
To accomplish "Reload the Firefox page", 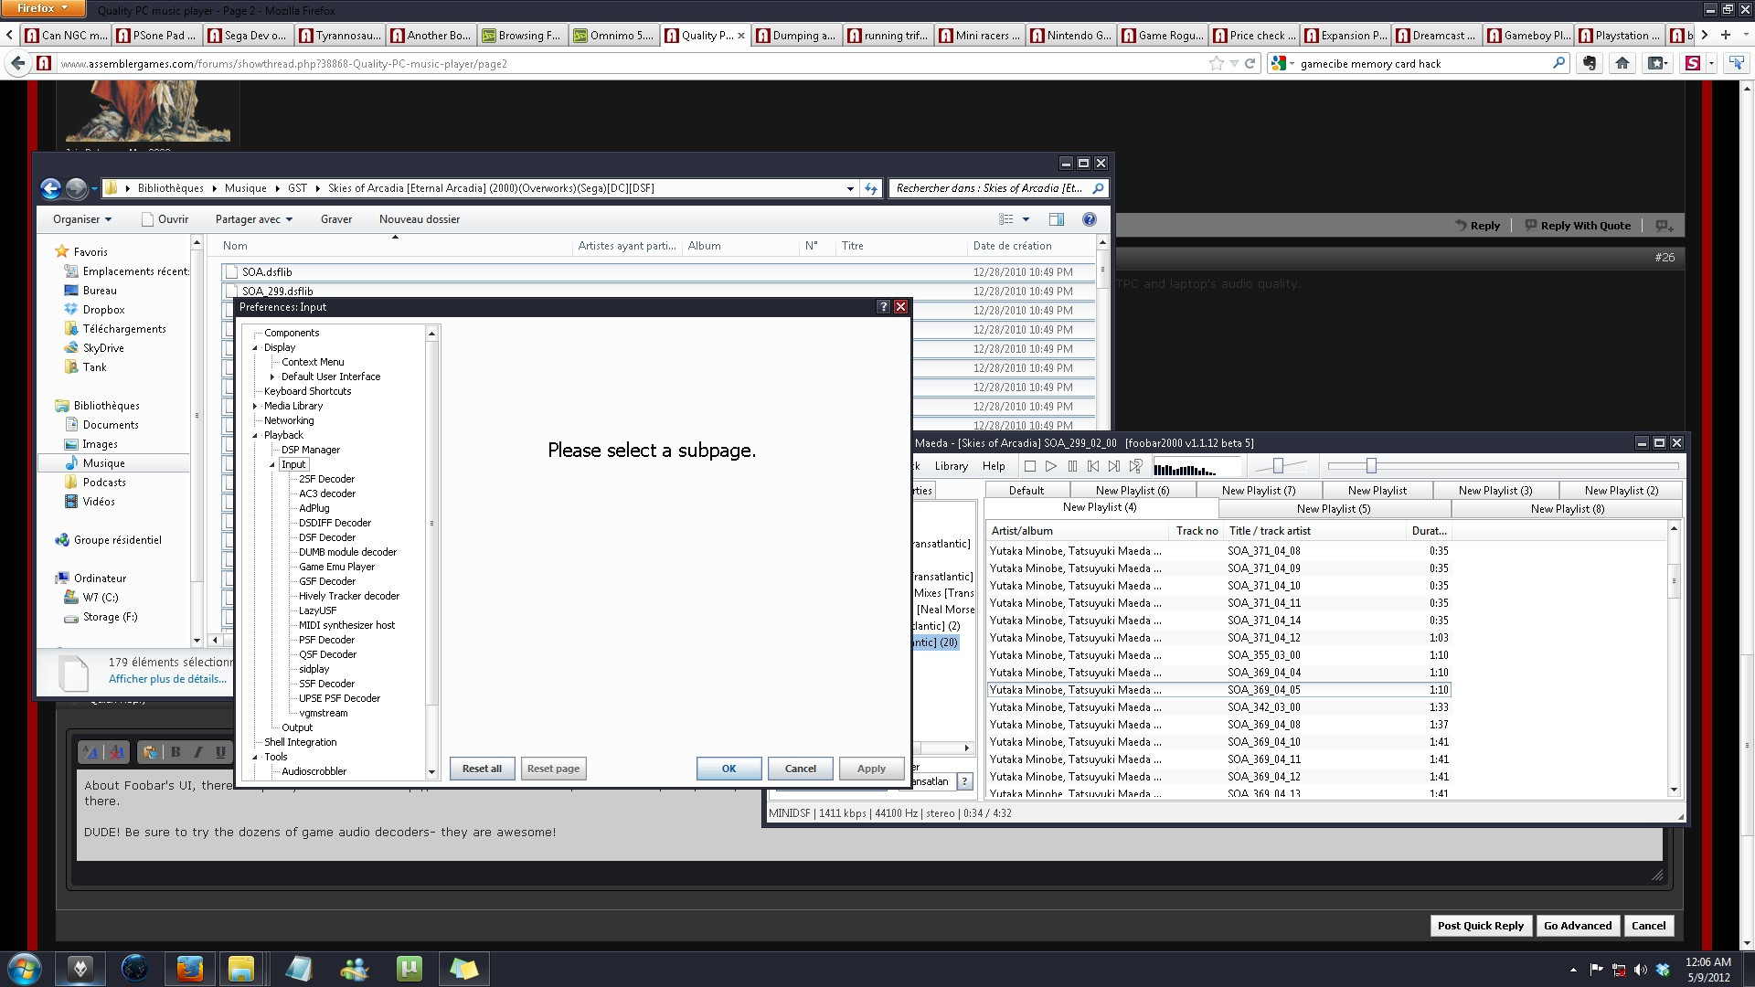I will (x=1250, y=63).
